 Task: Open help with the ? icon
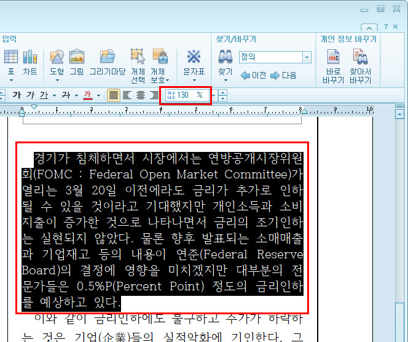coord(386,26)
